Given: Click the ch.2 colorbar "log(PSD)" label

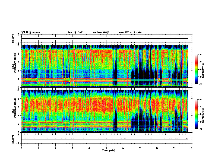Looking at the screenshot, I should point(203,115).
